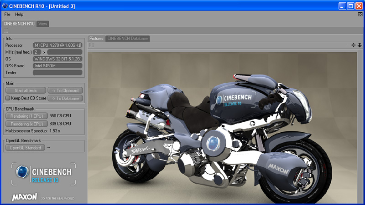
Task: Click the To Database button
Action: coord(65,98)
